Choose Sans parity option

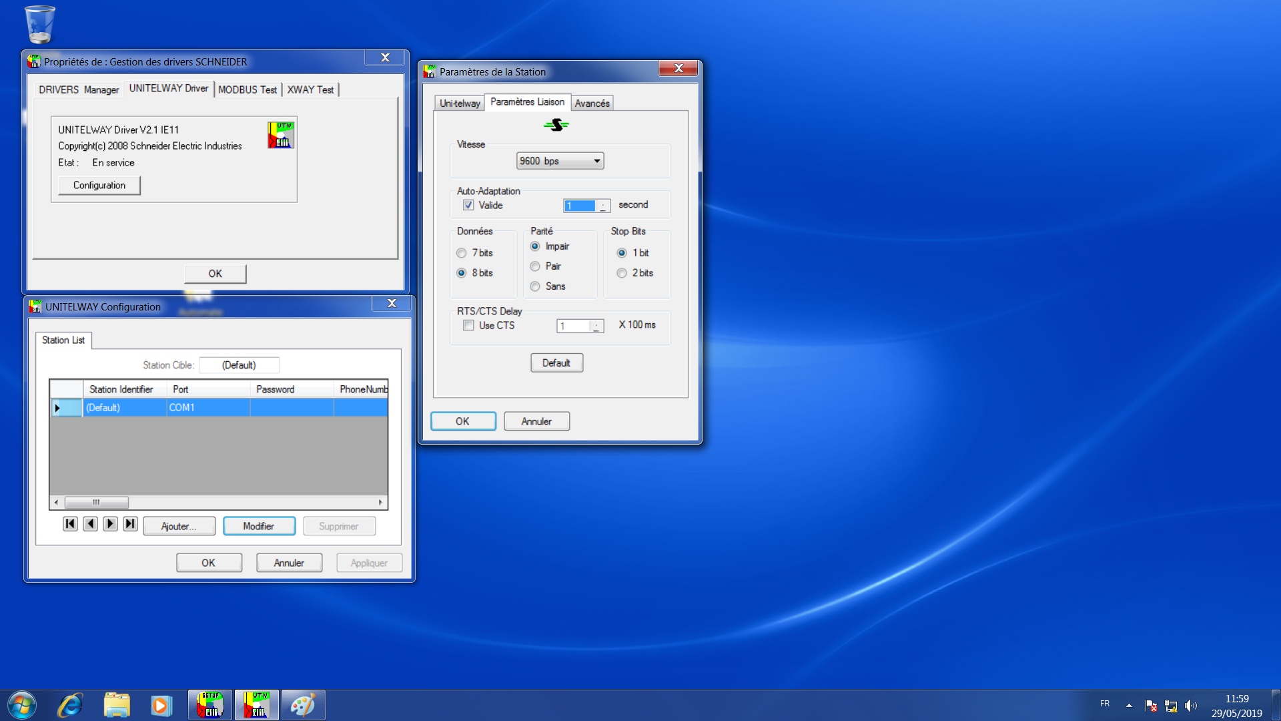[535, 286]
